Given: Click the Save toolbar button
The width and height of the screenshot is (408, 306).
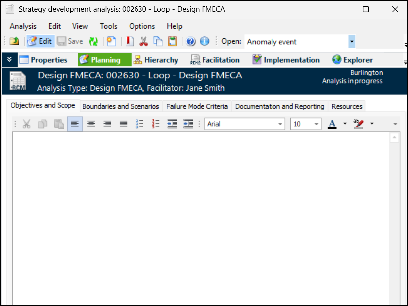Looking at the screenshot, I should (70, 41).
